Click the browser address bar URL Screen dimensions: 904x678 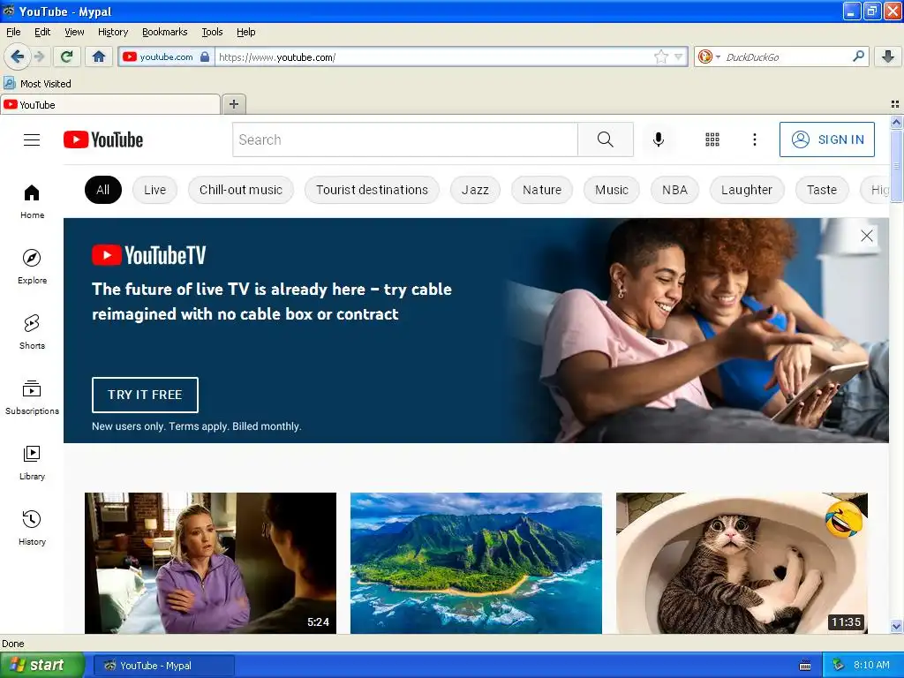pos(433,56)
